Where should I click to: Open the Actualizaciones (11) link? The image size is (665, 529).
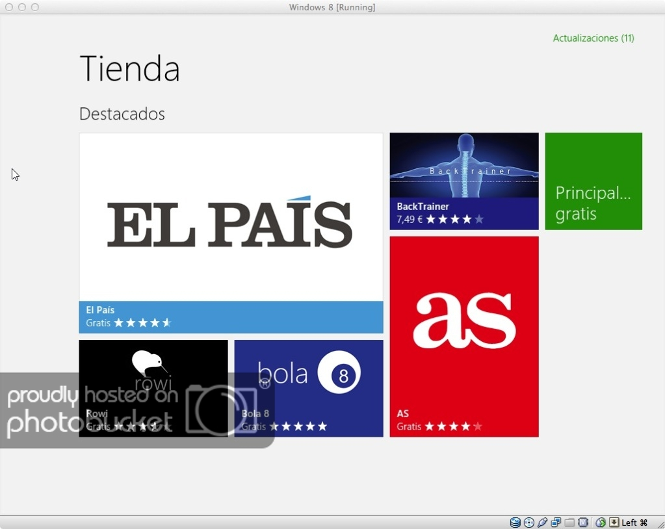pyautogui.click(x=592, y=38)
